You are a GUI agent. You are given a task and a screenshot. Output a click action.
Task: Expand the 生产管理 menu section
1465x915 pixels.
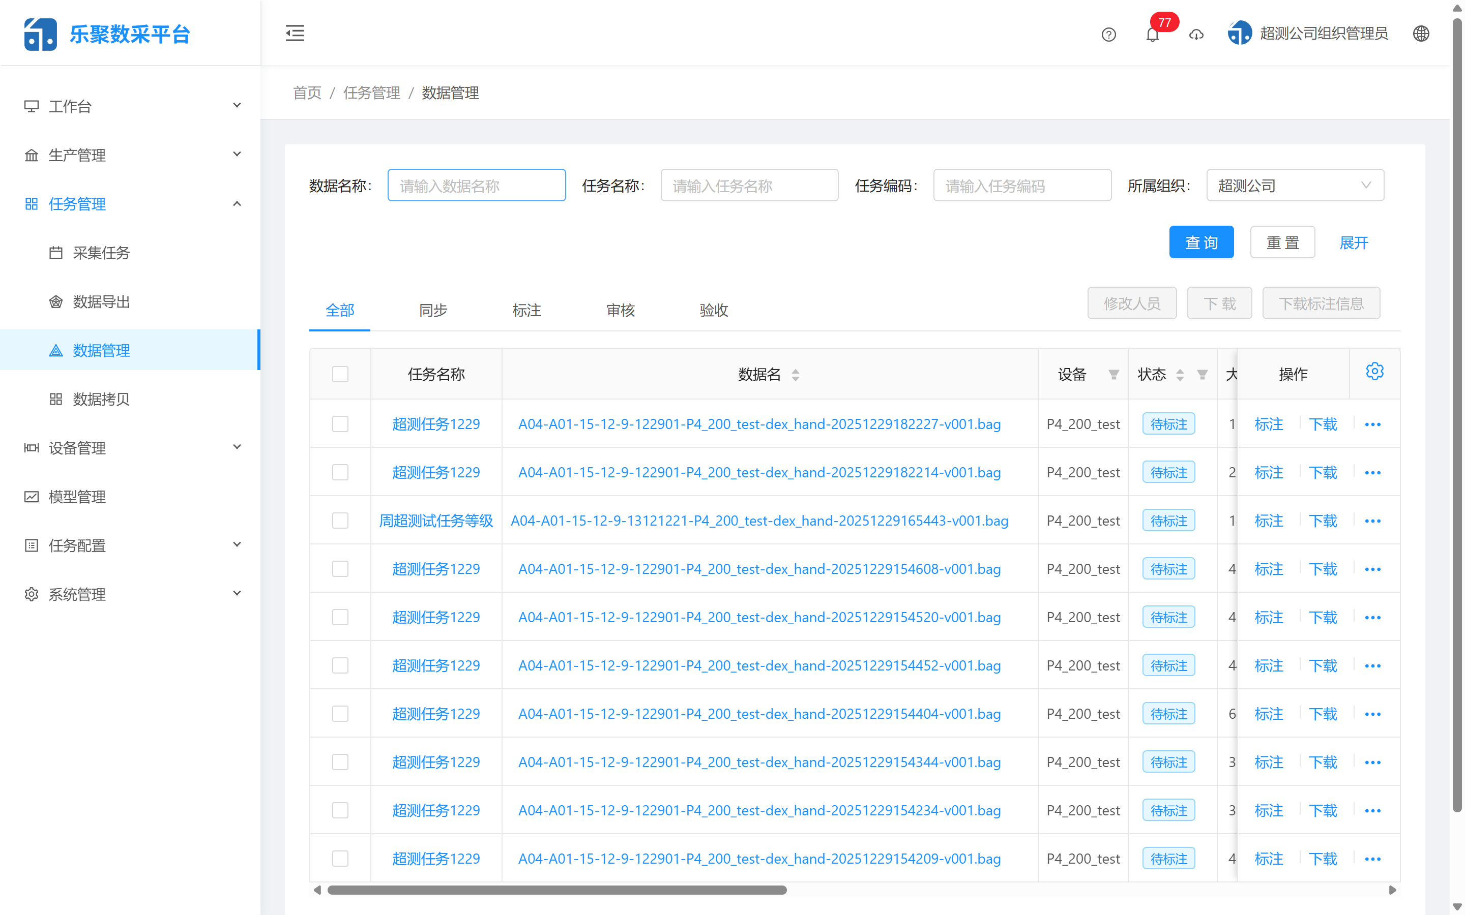[x=77, y=155]
